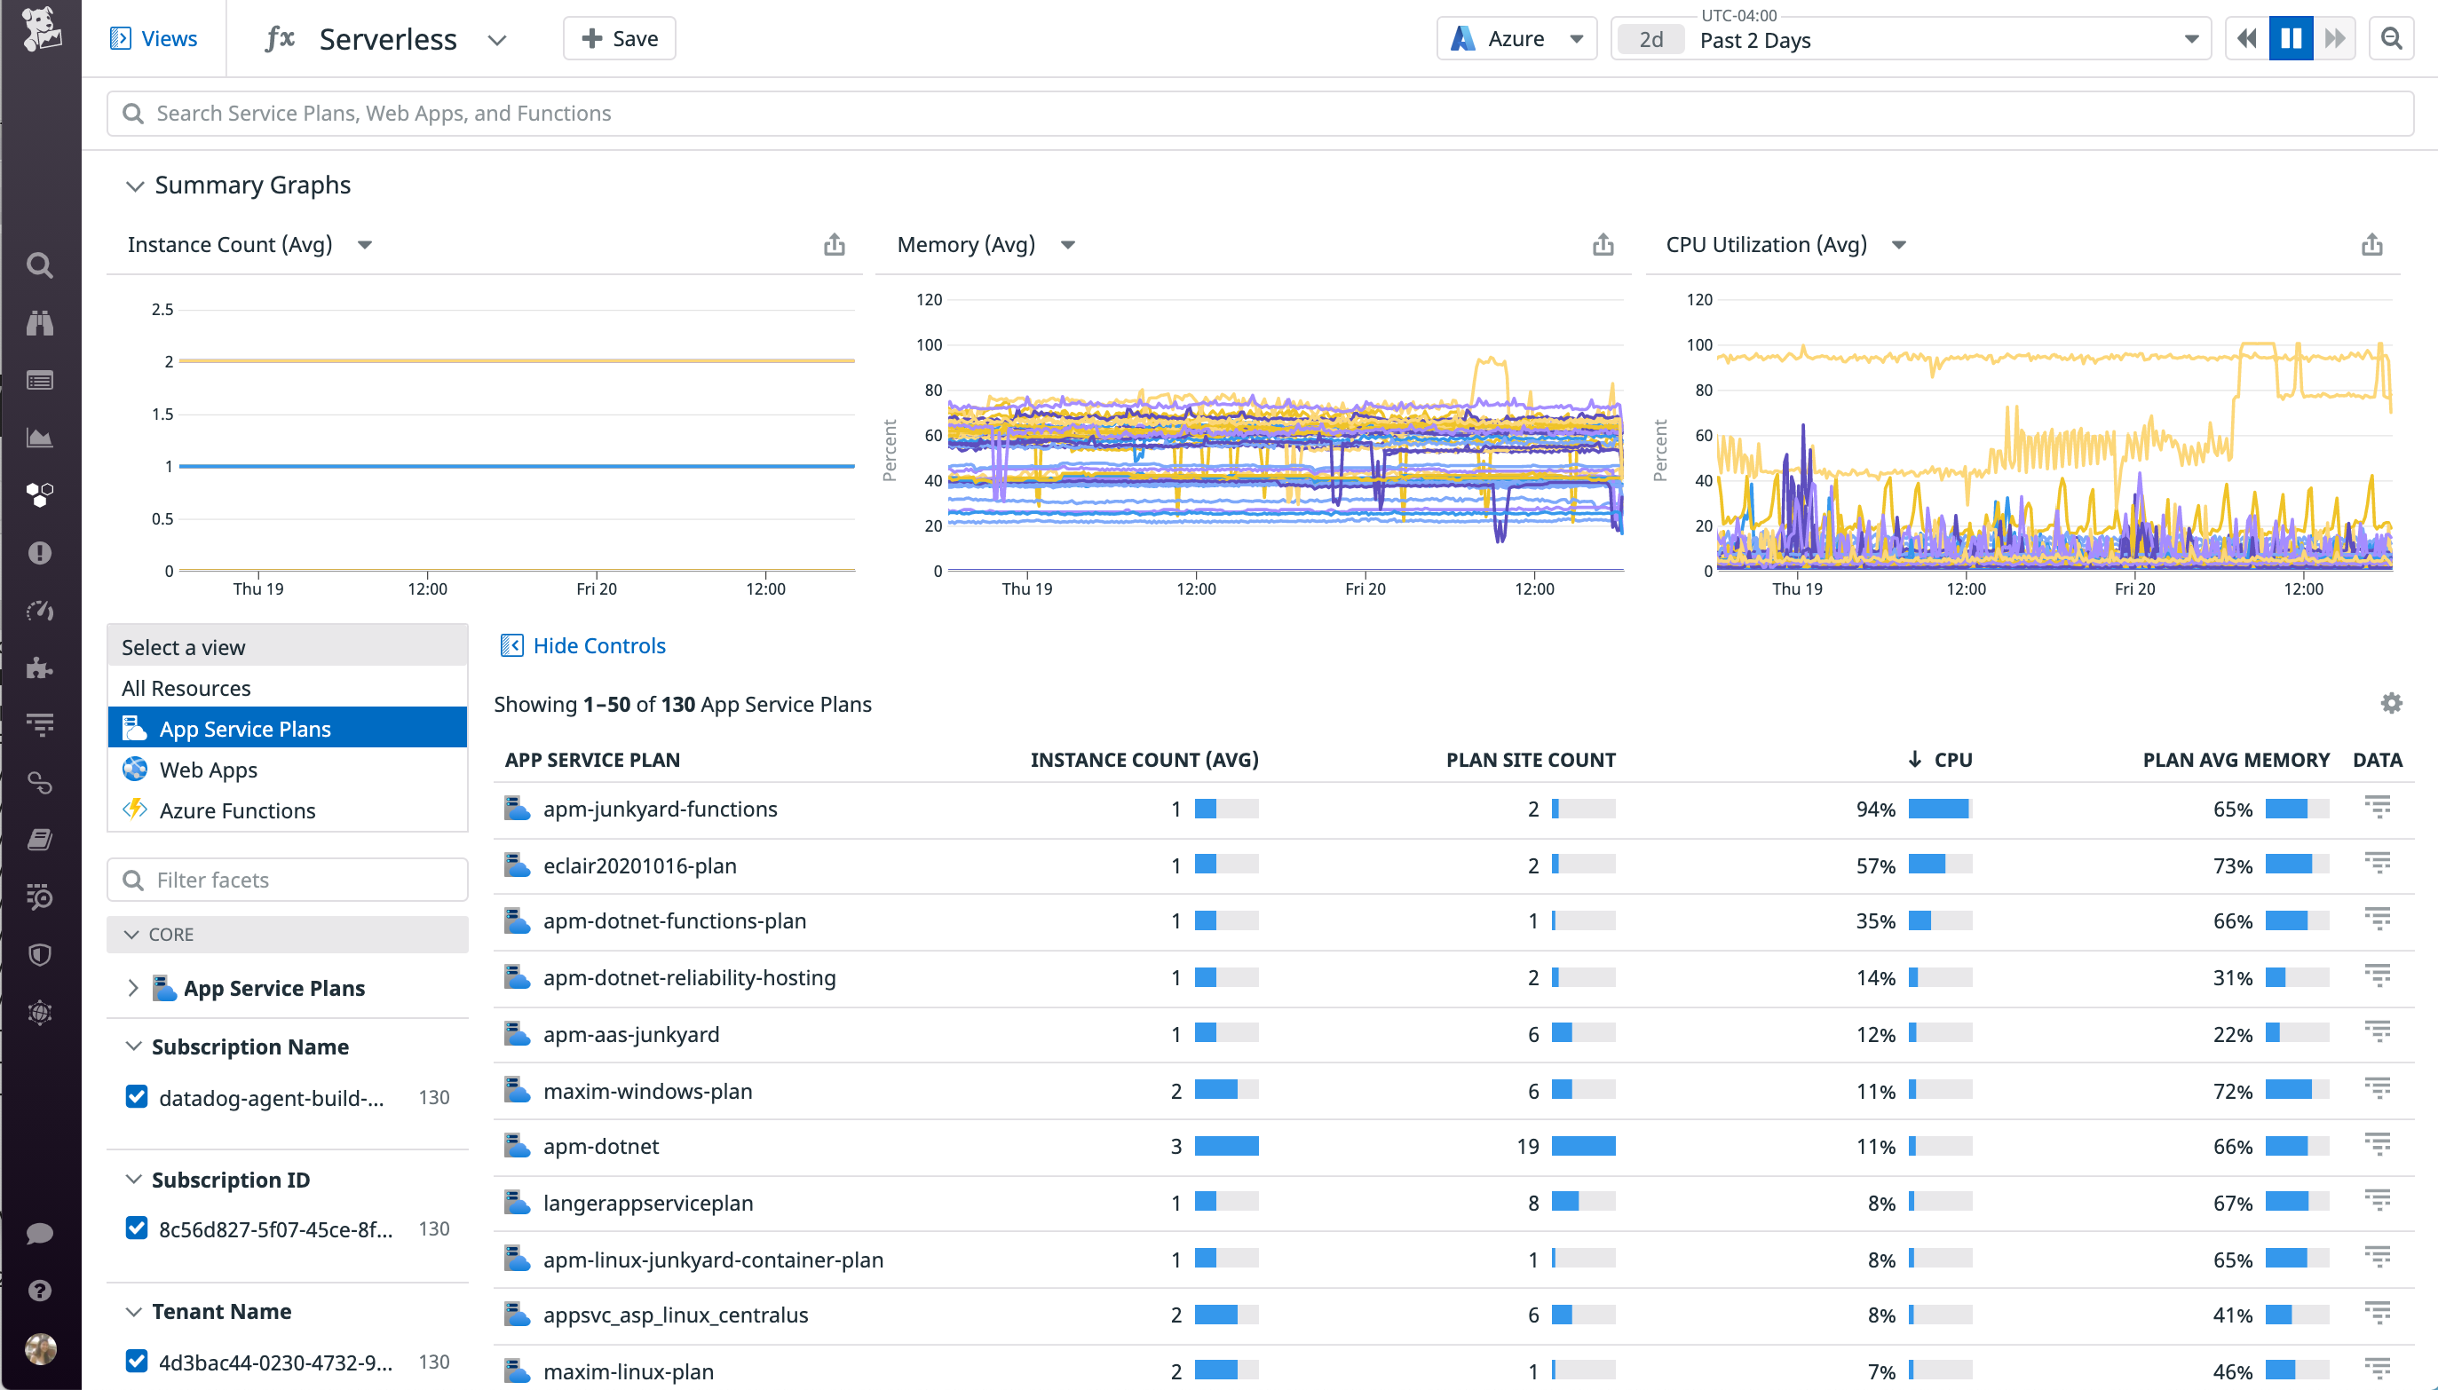Click the Hide Controls link
This screenshot has height=1390, width=2438.
click(x=598, y=645)
